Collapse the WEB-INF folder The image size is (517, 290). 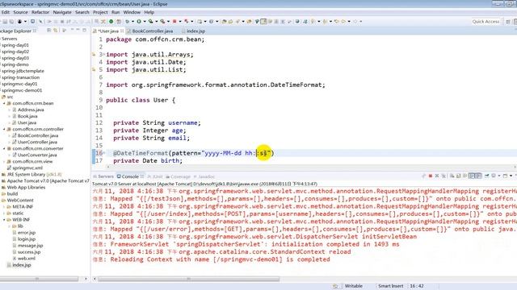click(x=4, y=220)
